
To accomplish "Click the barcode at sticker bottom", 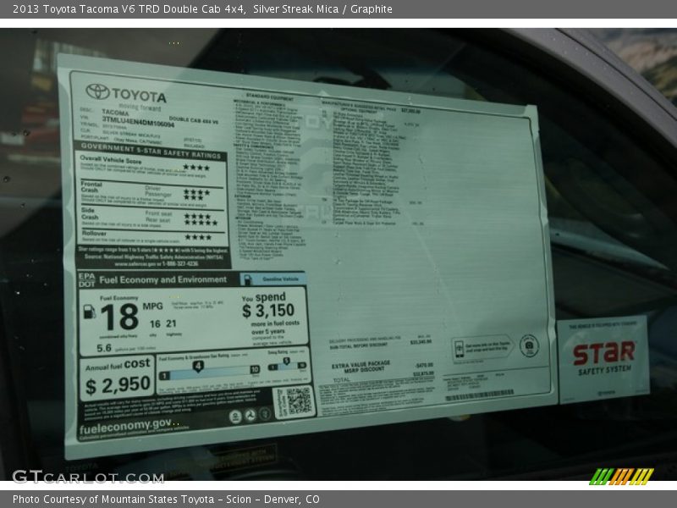I will coord(480,395).
